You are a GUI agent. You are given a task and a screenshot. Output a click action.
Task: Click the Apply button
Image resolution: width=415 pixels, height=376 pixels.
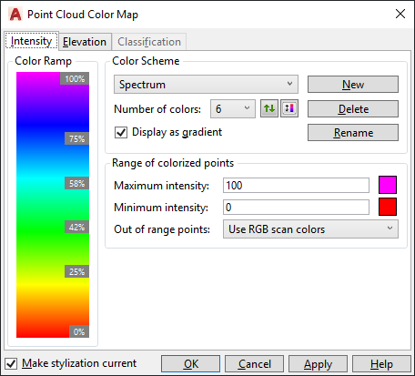(318, 363)
